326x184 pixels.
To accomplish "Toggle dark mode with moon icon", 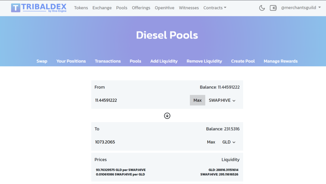I will point(262,8).
